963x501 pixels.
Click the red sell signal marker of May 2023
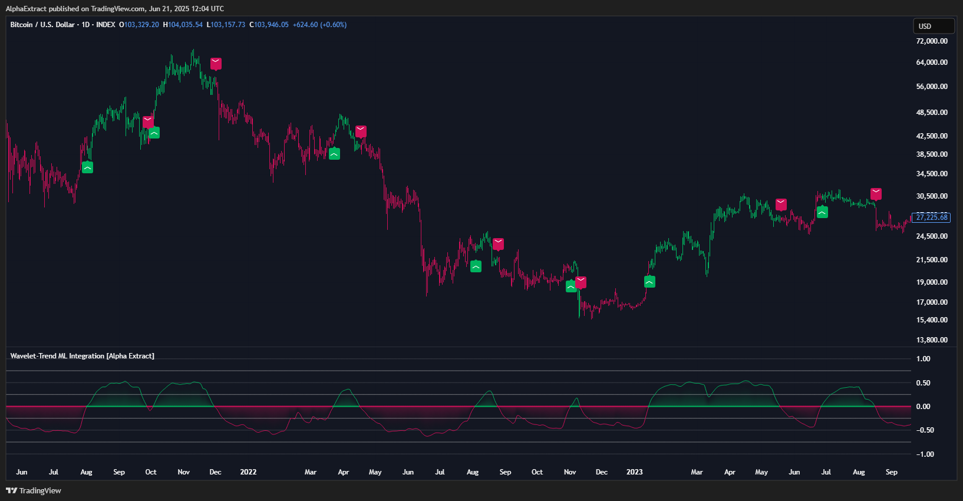tap(781, 205)
